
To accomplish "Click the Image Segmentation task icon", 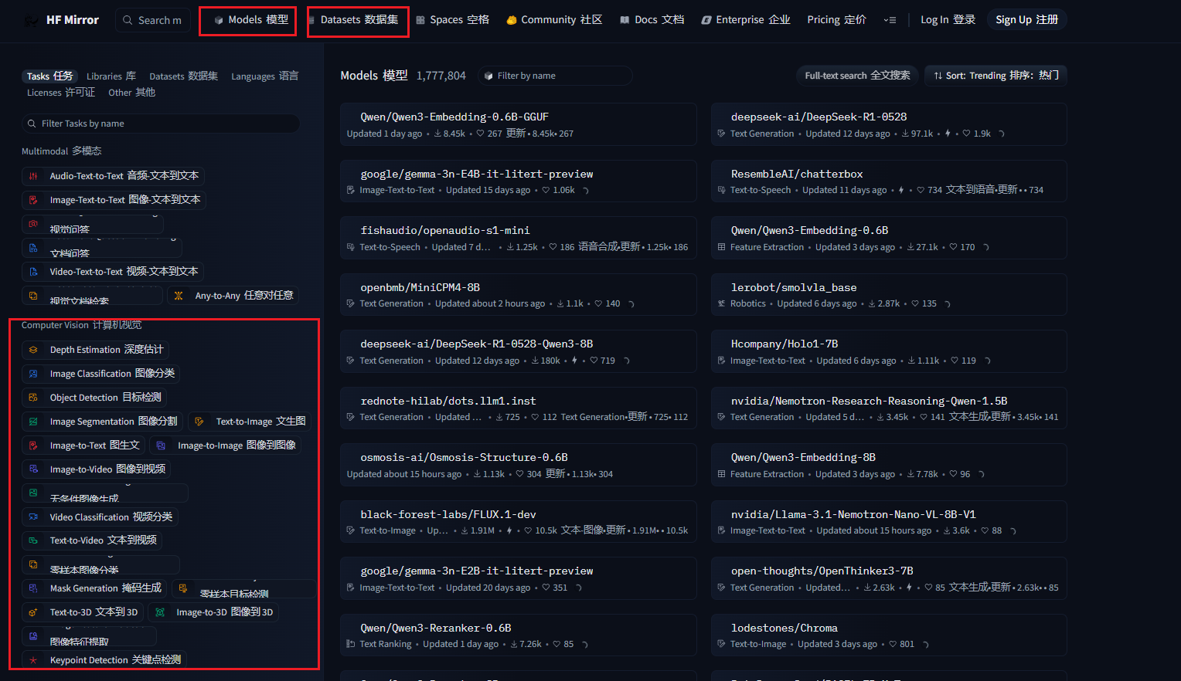I will 33,422.
